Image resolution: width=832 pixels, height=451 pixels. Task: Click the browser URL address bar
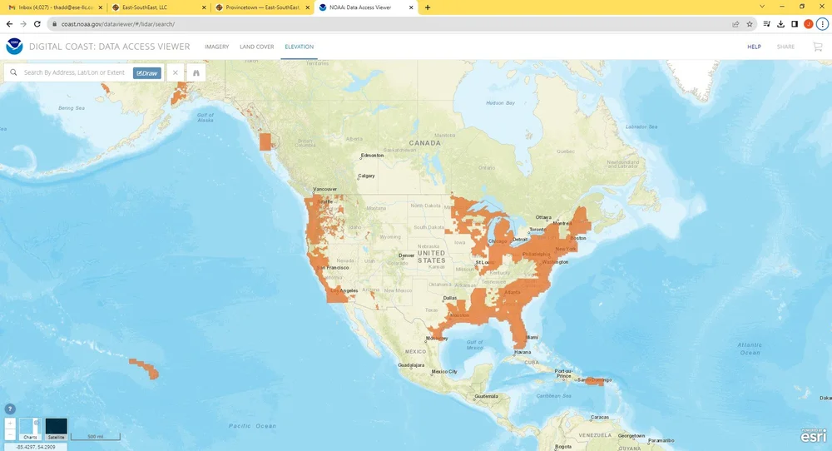pos(393,24)
